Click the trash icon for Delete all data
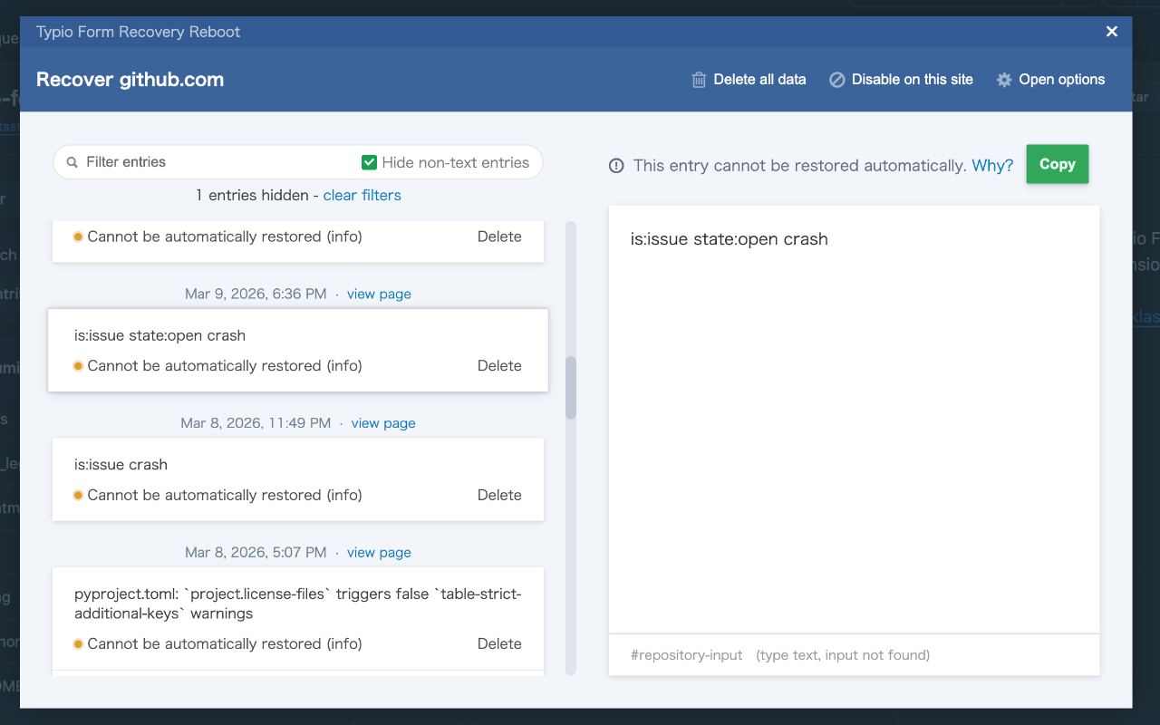This screenshot has height=725, width=1160. click(x=699, y=80)
